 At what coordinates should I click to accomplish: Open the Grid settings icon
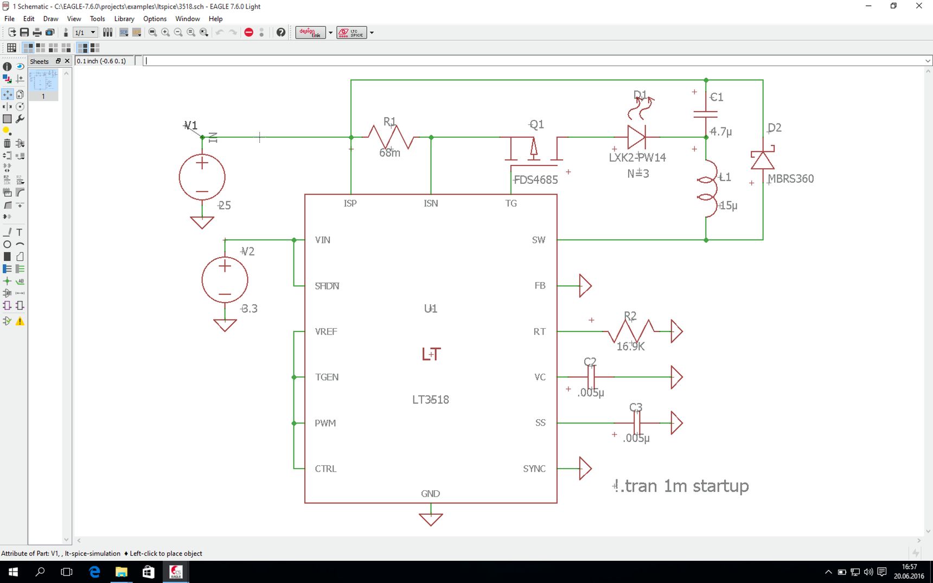coord(11,48)
